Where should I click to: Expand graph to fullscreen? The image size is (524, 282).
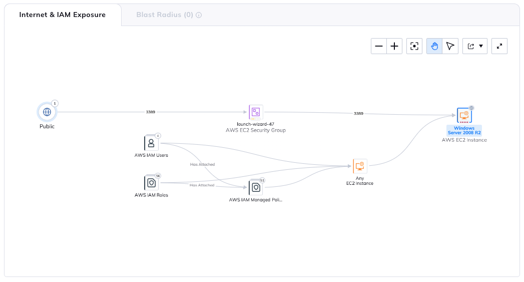499,46
